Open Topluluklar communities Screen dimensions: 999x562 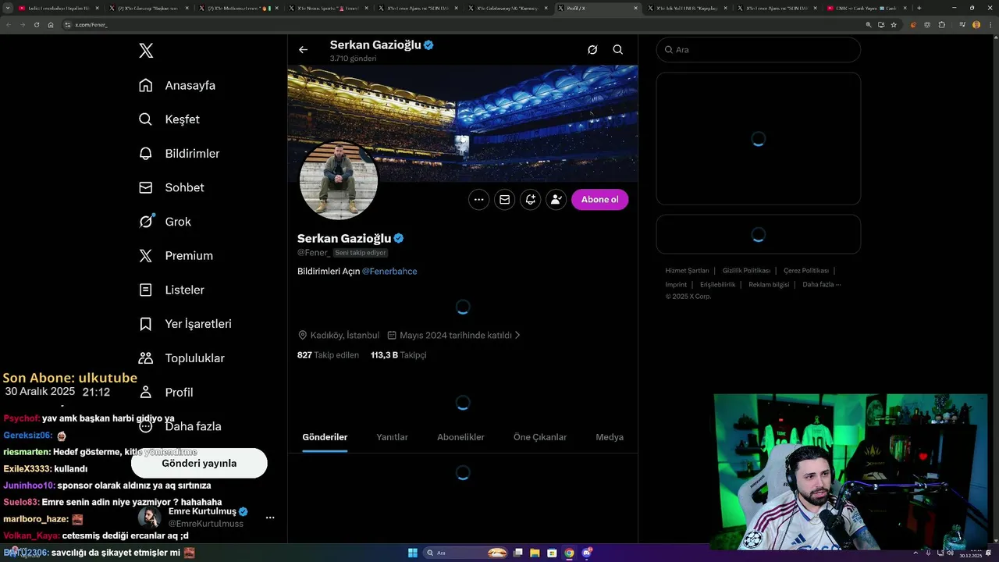tap(182, 358)
